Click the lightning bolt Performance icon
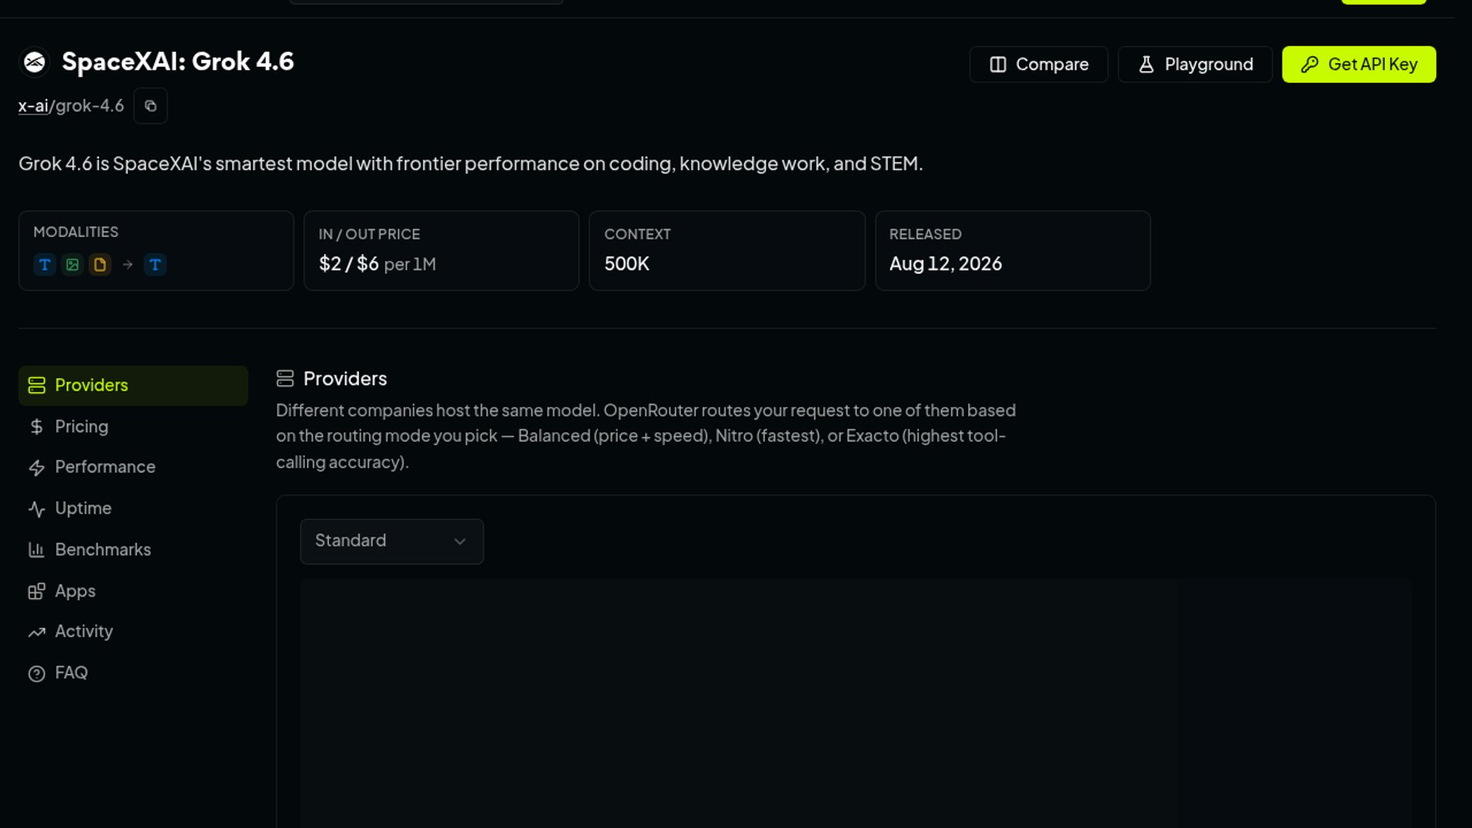The image size is (1472, 828). click(37, 468)
